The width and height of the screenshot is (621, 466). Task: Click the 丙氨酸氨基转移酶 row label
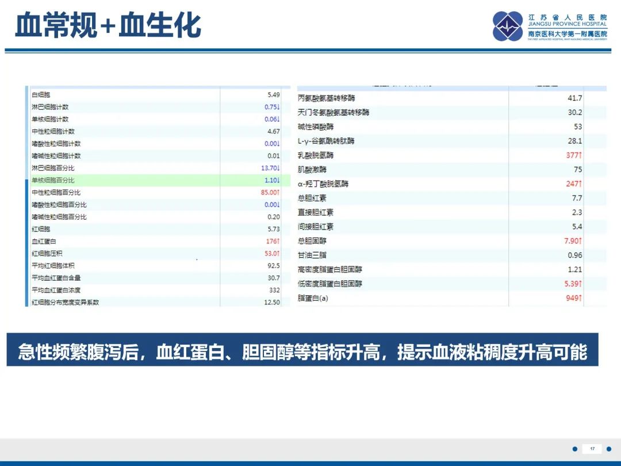point(327,98)
